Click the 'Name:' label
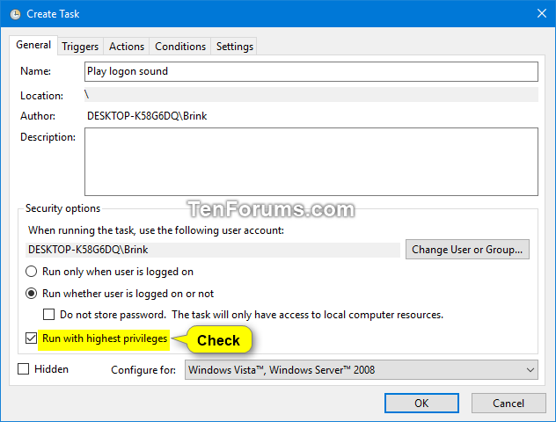 pos(35,71)
